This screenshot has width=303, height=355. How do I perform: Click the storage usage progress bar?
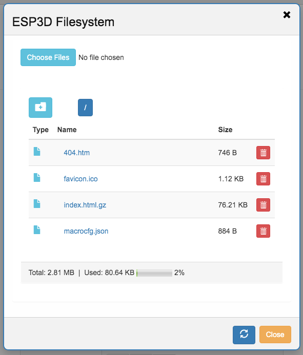point(154,273)
